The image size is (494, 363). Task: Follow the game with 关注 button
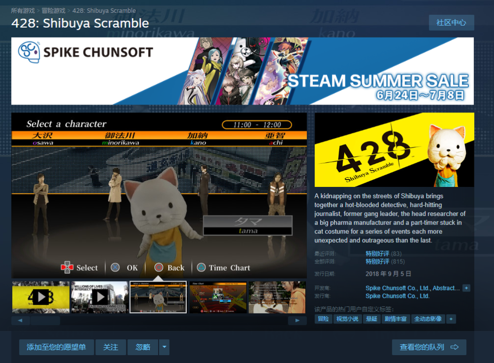click(x=111, y=347)
